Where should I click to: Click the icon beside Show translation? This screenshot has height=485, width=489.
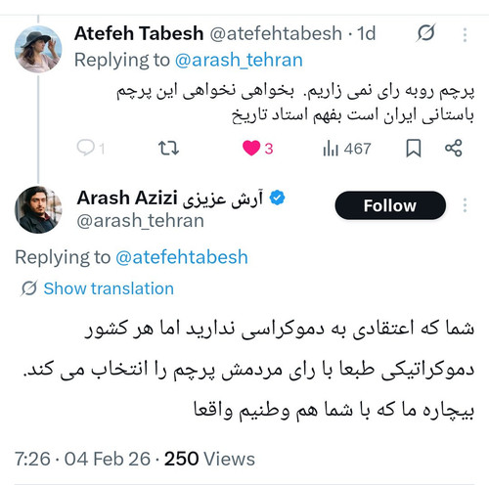pyautogui.click(x=29, y=288)
